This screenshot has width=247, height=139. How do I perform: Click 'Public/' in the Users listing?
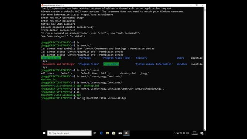[105, 73]
